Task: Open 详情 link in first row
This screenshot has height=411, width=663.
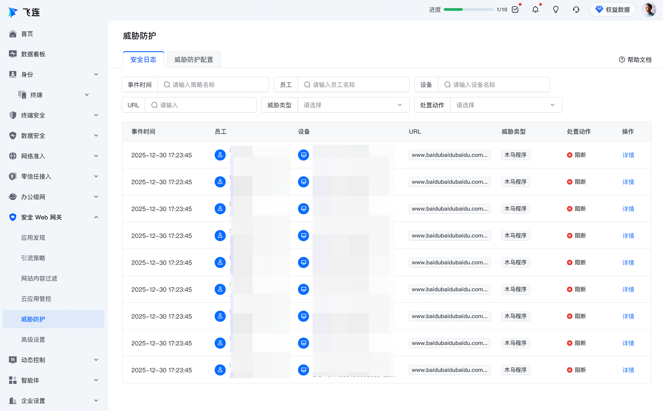Action: pyautogui.click(x=628, y=155)
